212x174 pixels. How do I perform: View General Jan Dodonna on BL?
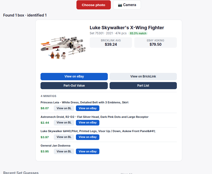tap(64, 151)
